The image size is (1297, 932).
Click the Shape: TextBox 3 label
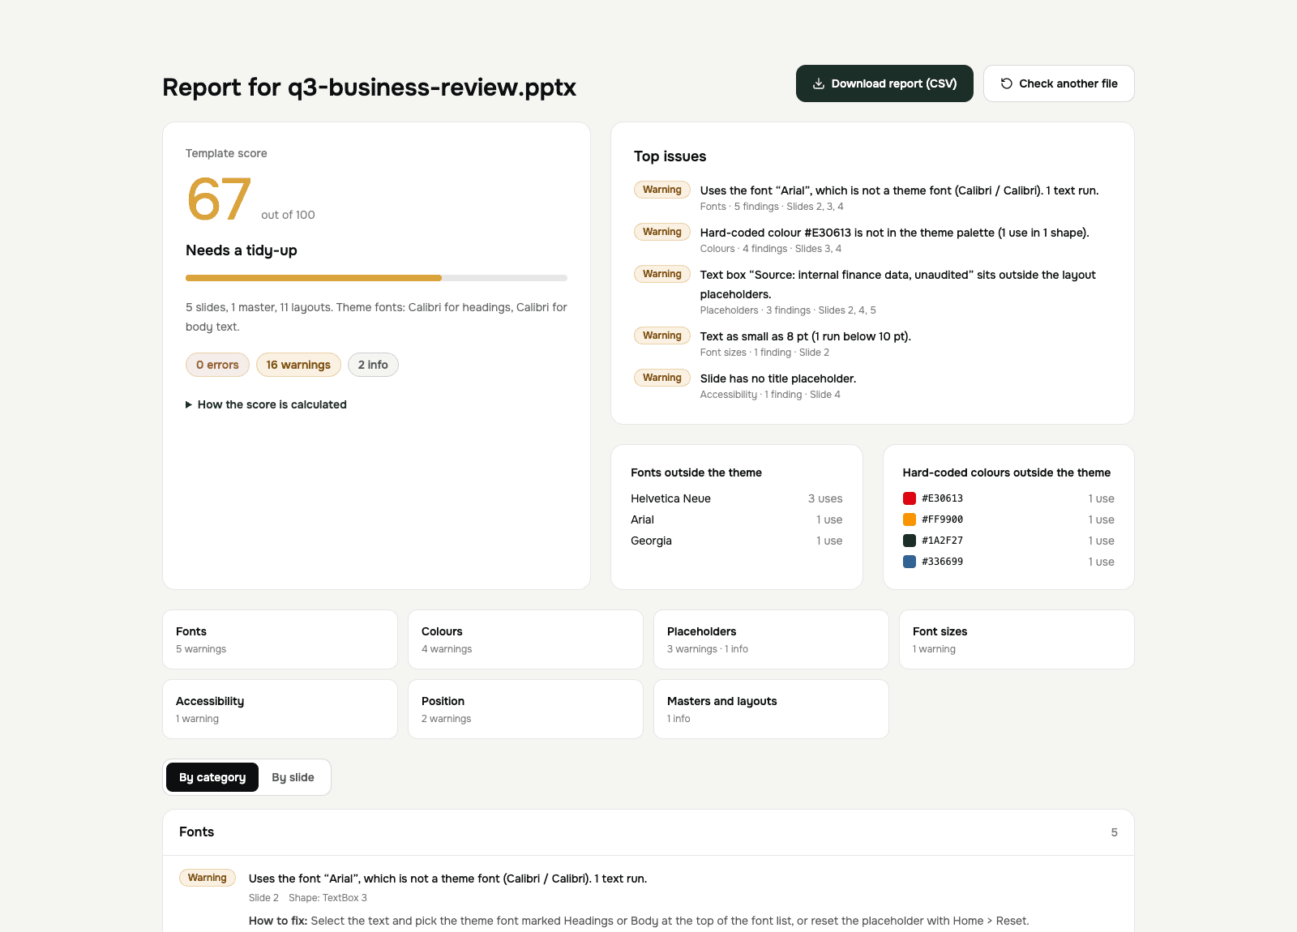[x=327, y=898]
